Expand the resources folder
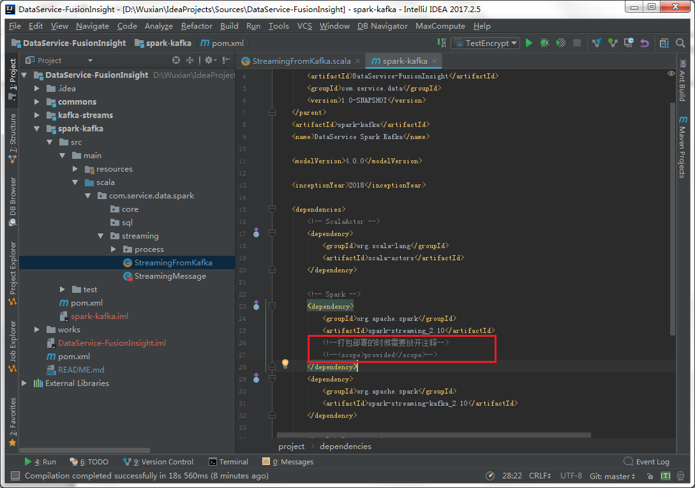Viewport: 695px width, 488px height. point(75,169)
